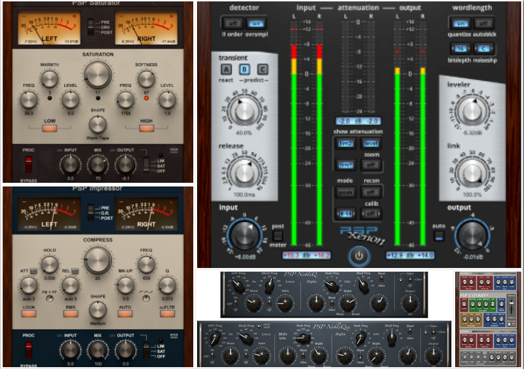Select transient mode A in Xenon
This screenshot has height=369, width=524.
pos(226,69)
